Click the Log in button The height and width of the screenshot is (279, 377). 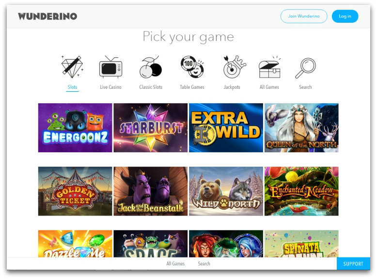coord(345,16)
